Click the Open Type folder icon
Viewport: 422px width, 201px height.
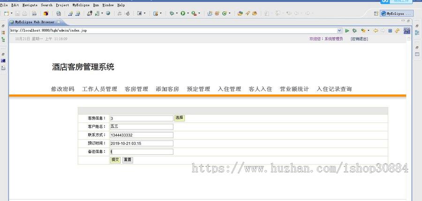(x=240, y=14)
